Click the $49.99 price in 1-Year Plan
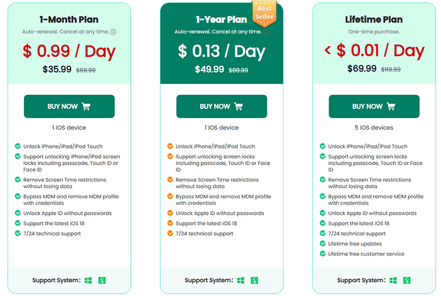The width and height of the screenshot is (441, 296). point(210,69)
